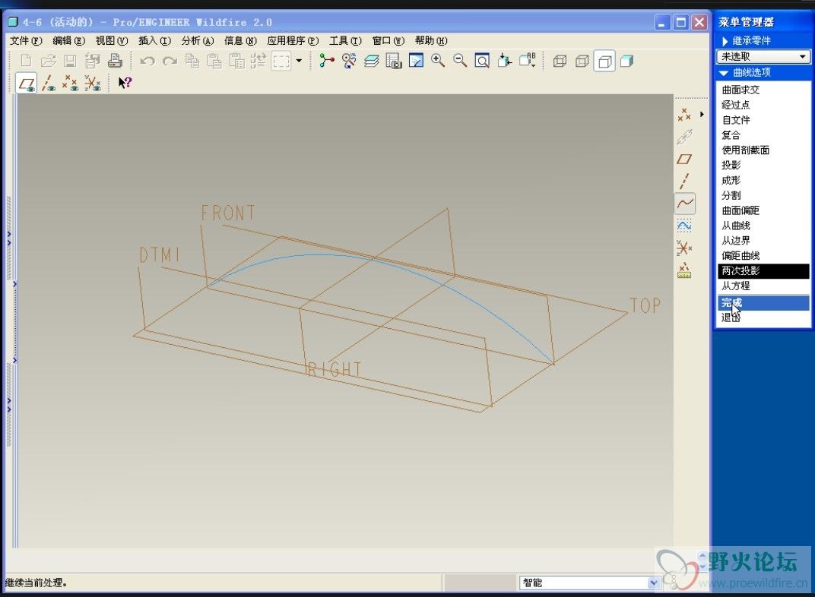Select the datum point tool on right toolbar
The width and height of the screenshot is (815, 597).
pyautogui.click(x=684, y=114)
